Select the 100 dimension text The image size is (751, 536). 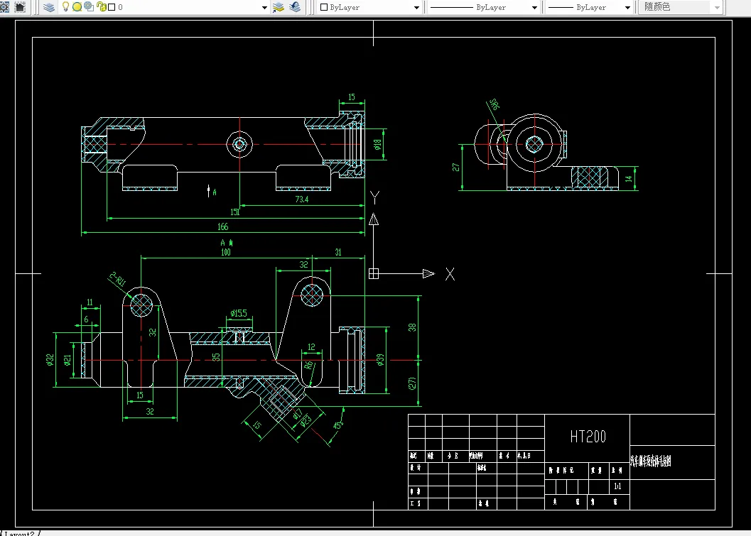pos(226,252)
